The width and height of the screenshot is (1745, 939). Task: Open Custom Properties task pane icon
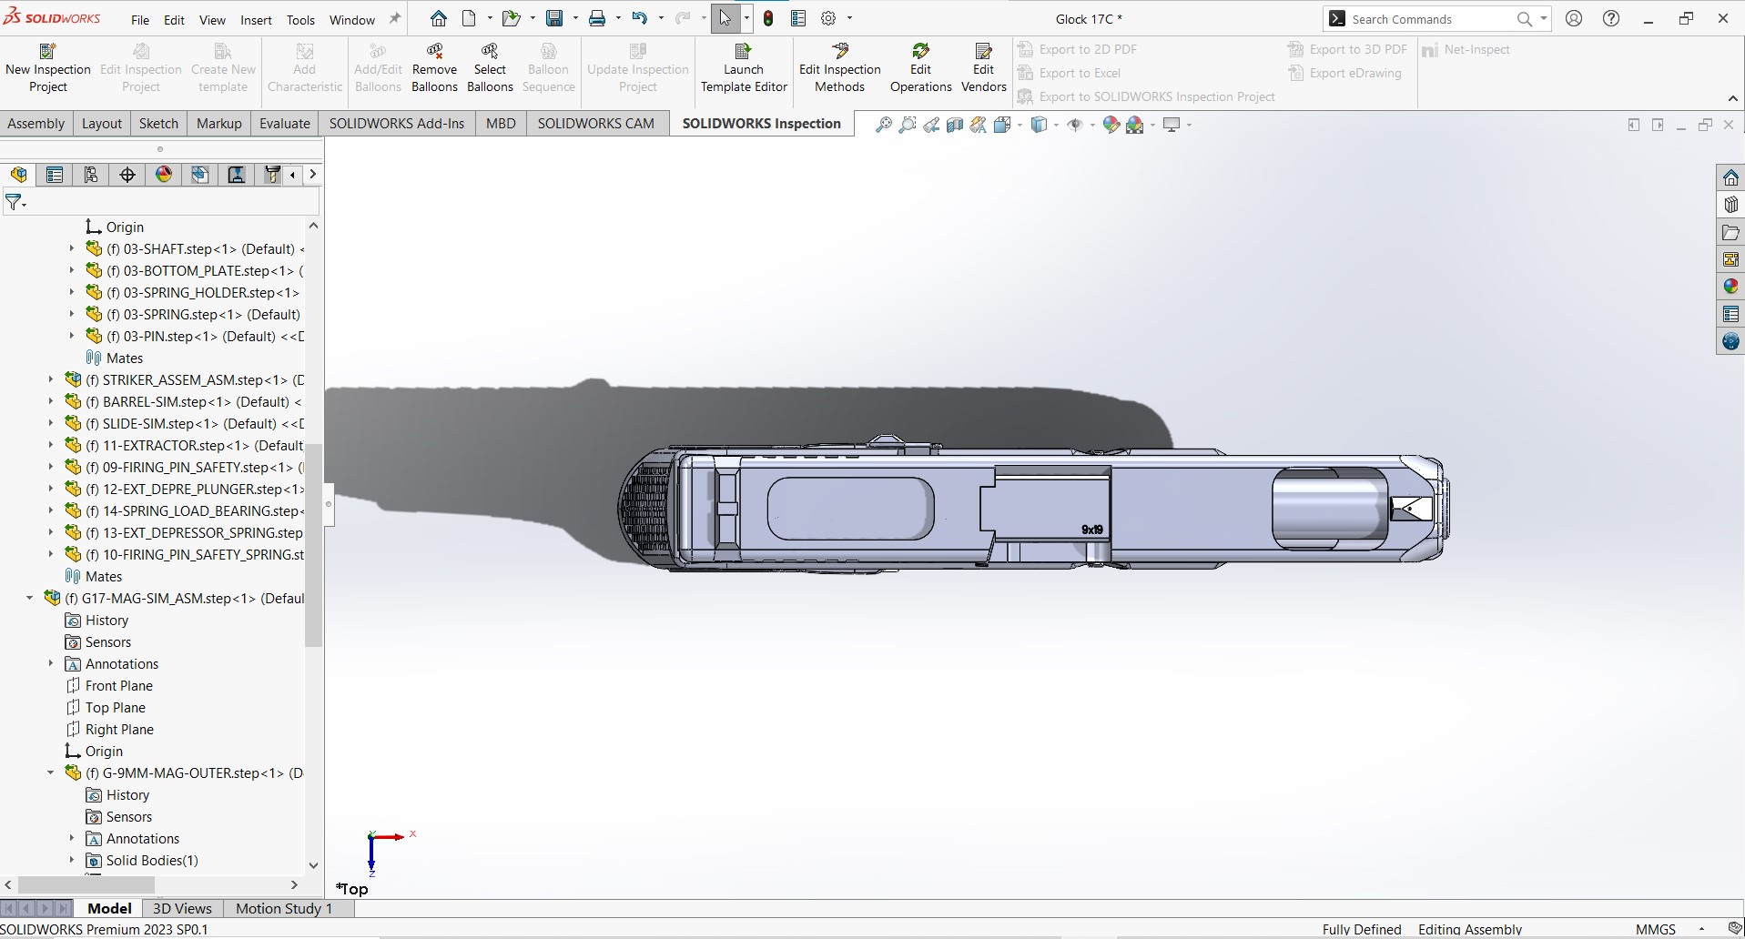pyautogui.click(x=1730, y=314)
